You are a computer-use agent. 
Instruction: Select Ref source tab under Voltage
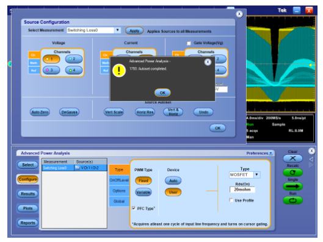click(x=34, y=70)
